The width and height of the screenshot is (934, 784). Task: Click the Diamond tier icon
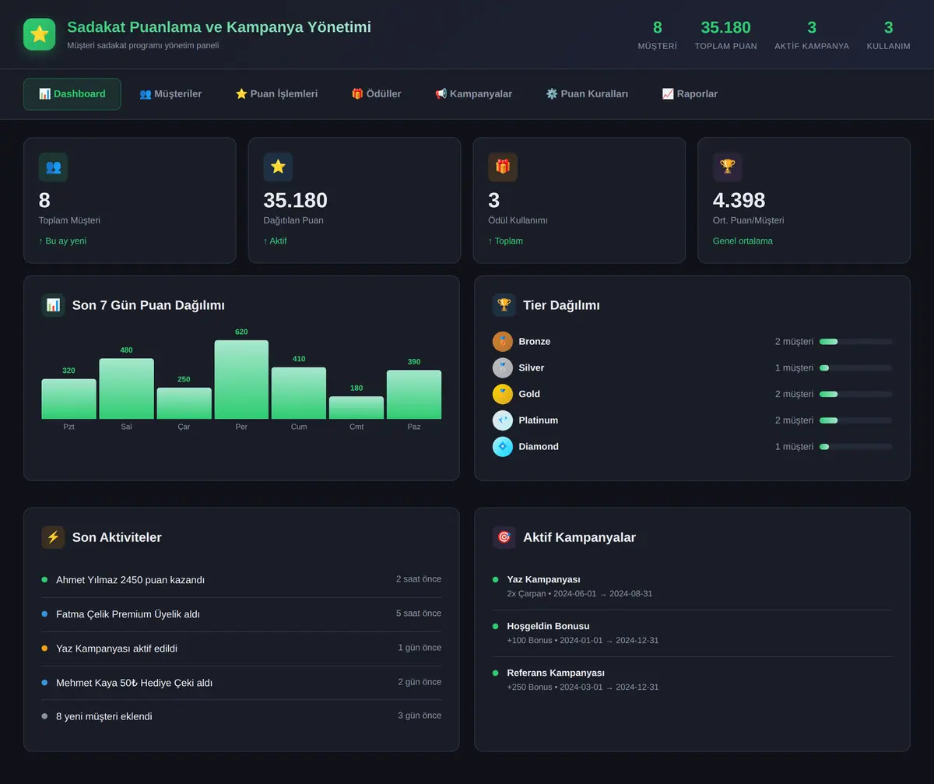(503, 447)
